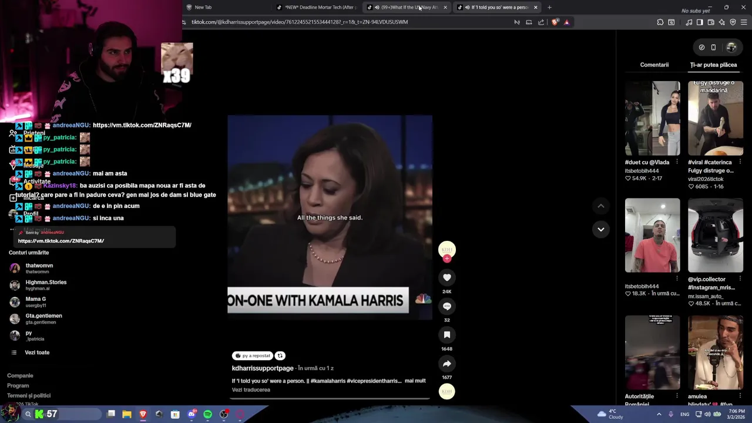Open options for the @vip.collector video
This screenshot has height=423, width=752.
pos(740,279)
